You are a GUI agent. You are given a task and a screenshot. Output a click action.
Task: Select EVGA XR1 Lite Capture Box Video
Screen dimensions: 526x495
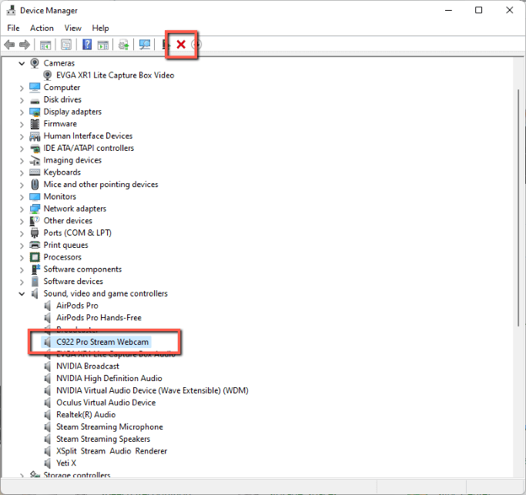(115, 75)
